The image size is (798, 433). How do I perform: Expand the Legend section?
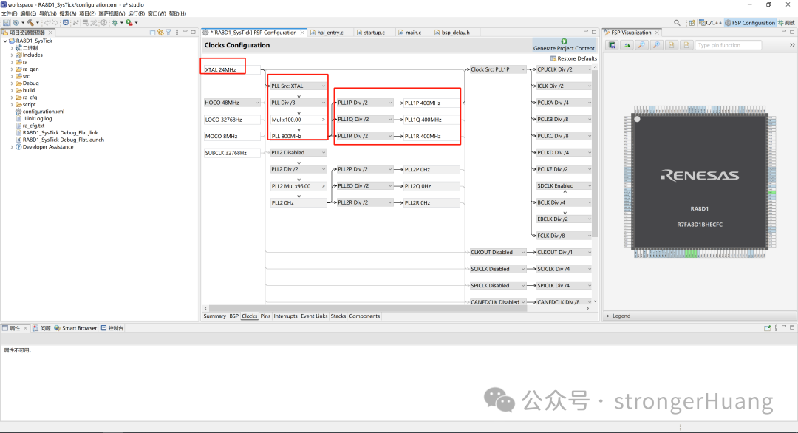(608, 316)
